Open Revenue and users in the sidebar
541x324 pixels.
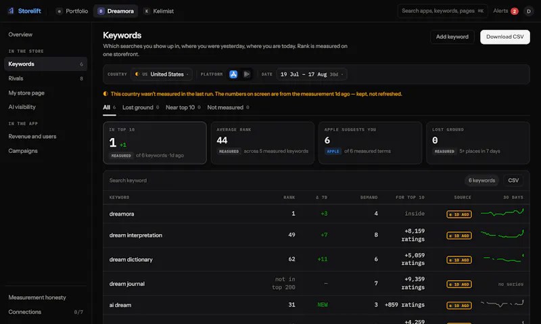45,136
